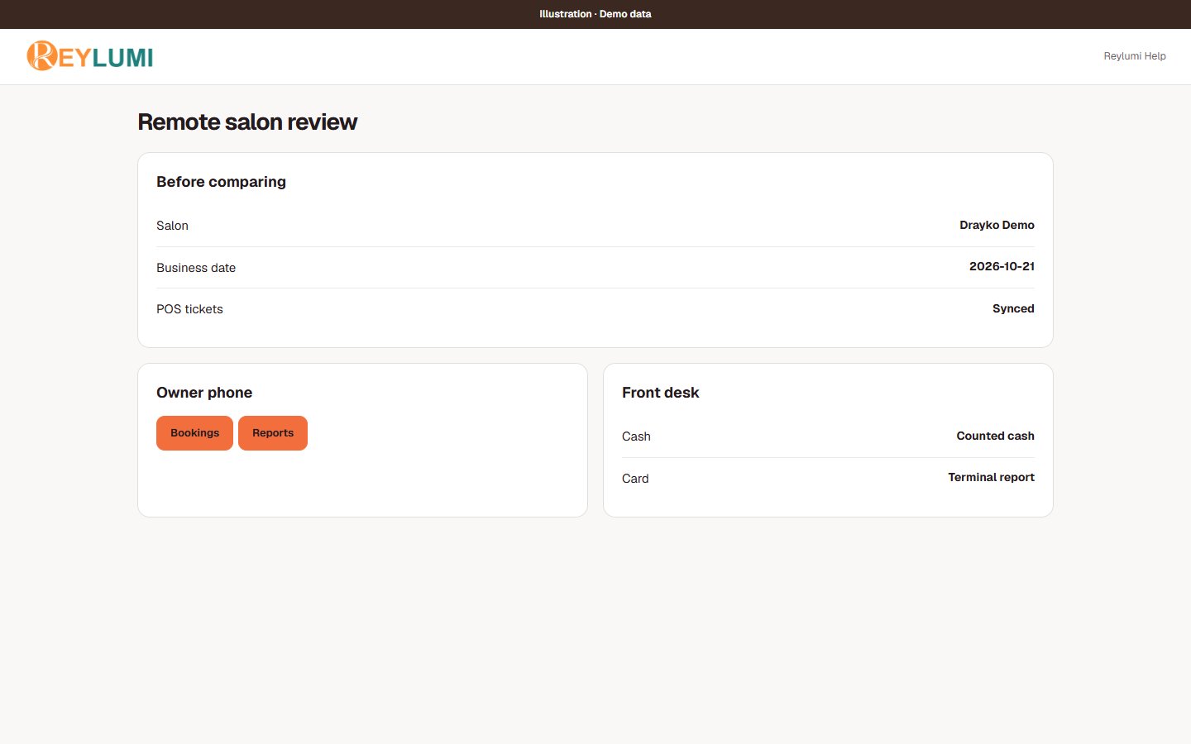This screenshot has height=744, width=1191.
Task: Click the 'Cash' row label
Action: tap(636, 436)
